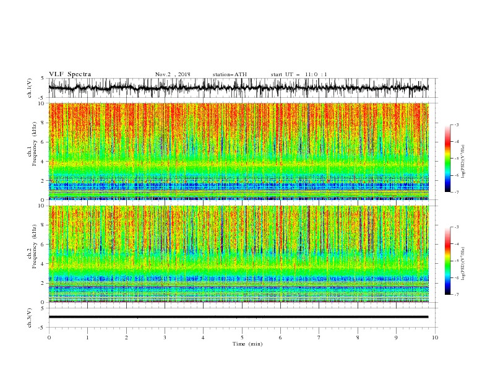Click the ch.2 PSD color scale bar
The image size is (490, 379).
click(447, 261)
